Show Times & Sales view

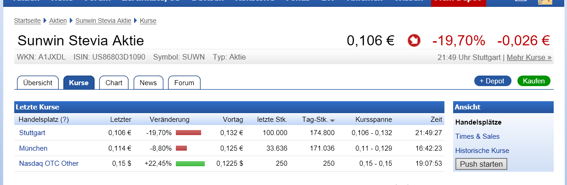(x=477, y=136)
